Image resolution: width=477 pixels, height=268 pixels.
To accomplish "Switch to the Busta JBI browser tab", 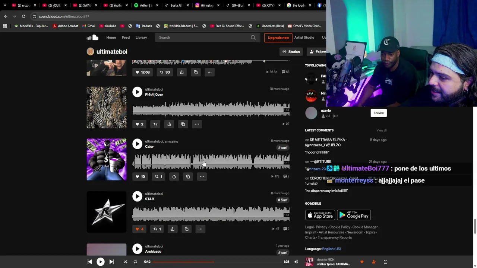I will 176,5.
